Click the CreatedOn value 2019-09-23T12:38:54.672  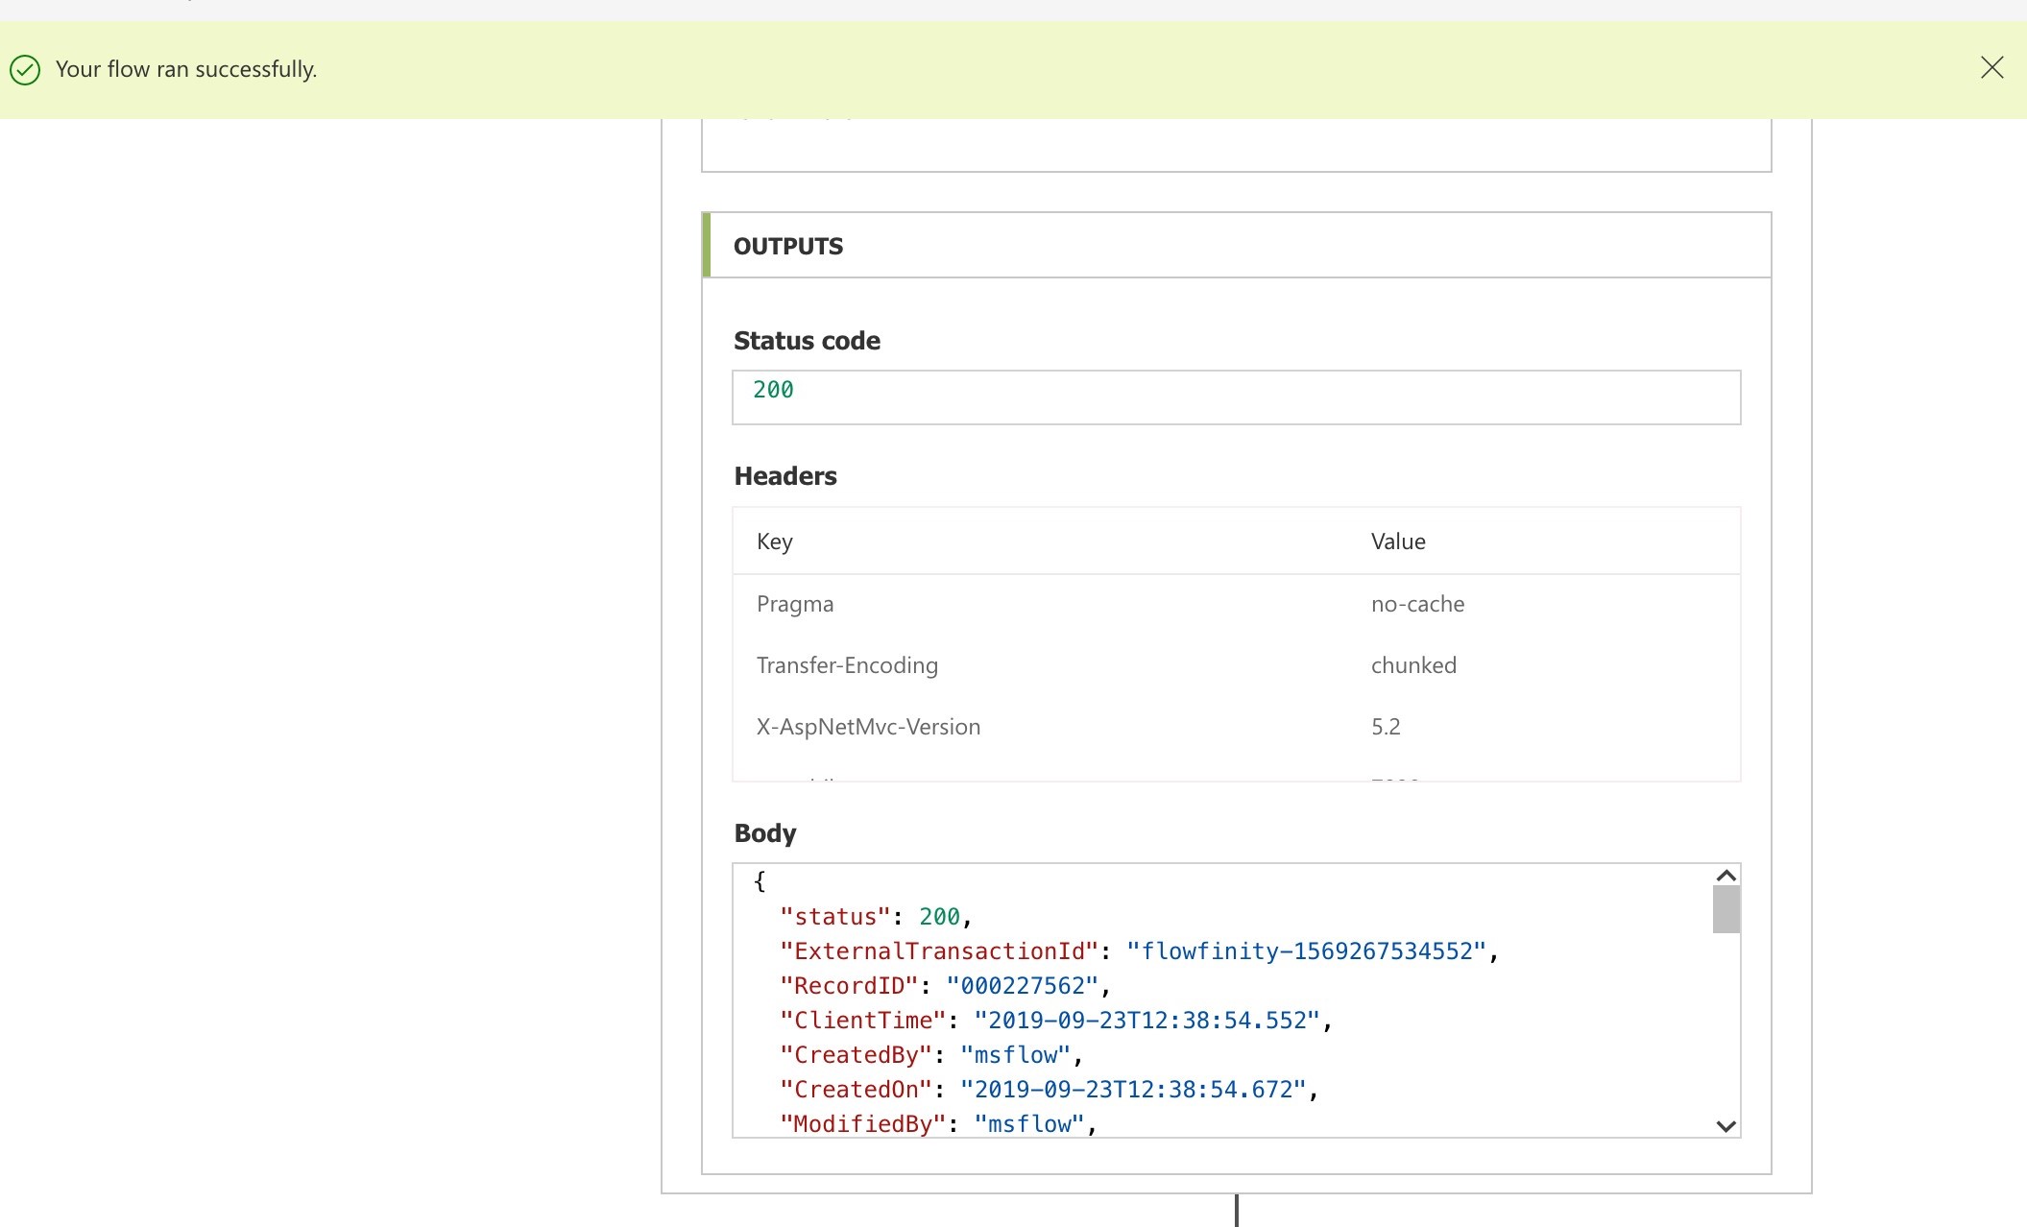pyautogui.click(x=1133, y=1090)
